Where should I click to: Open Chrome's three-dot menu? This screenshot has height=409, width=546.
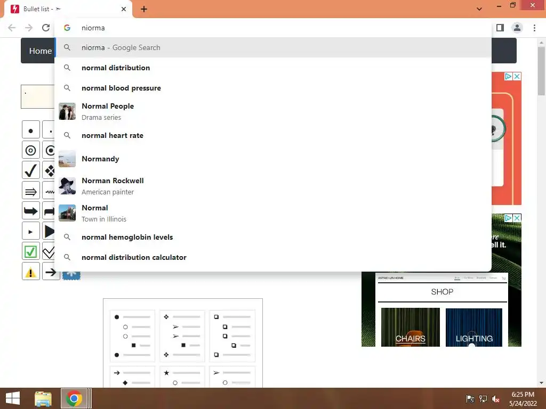[x=534, y=28]
